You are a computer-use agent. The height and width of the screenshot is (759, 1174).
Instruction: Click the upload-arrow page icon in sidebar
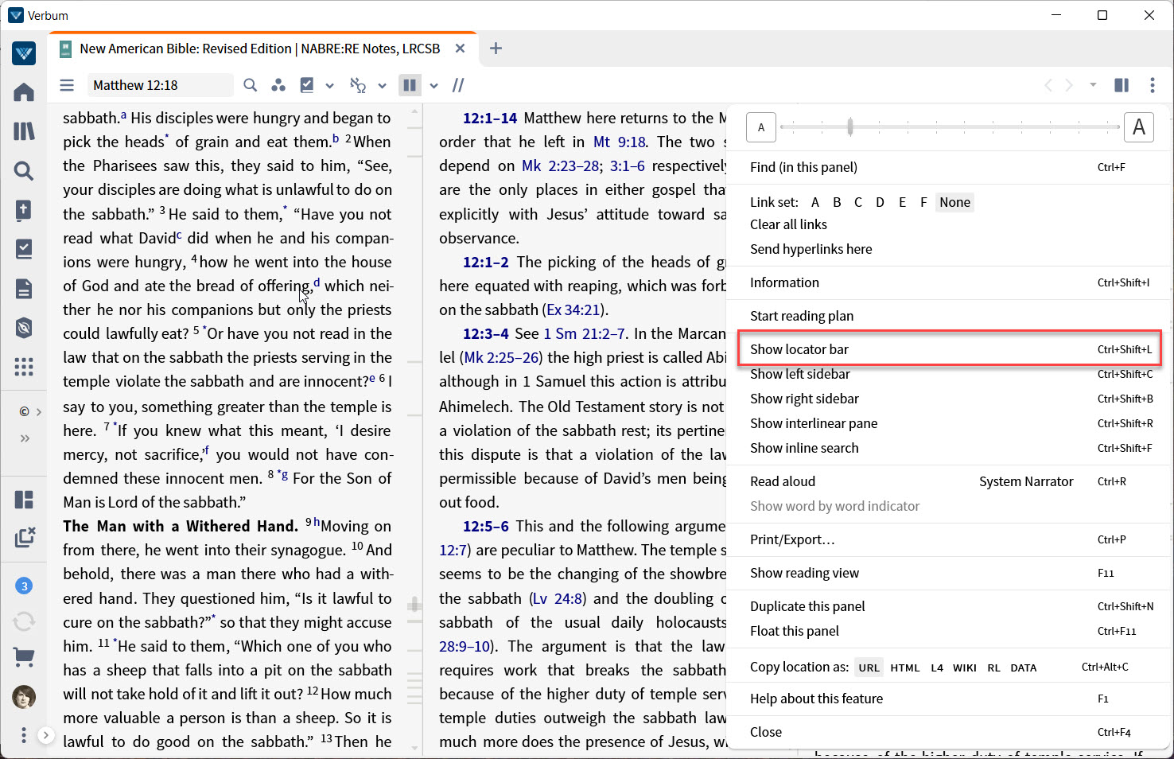pyautogui.click(x=24, y=210)
